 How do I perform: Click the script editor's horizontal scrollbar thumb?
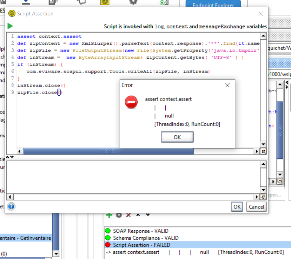[x=108, y=151]
